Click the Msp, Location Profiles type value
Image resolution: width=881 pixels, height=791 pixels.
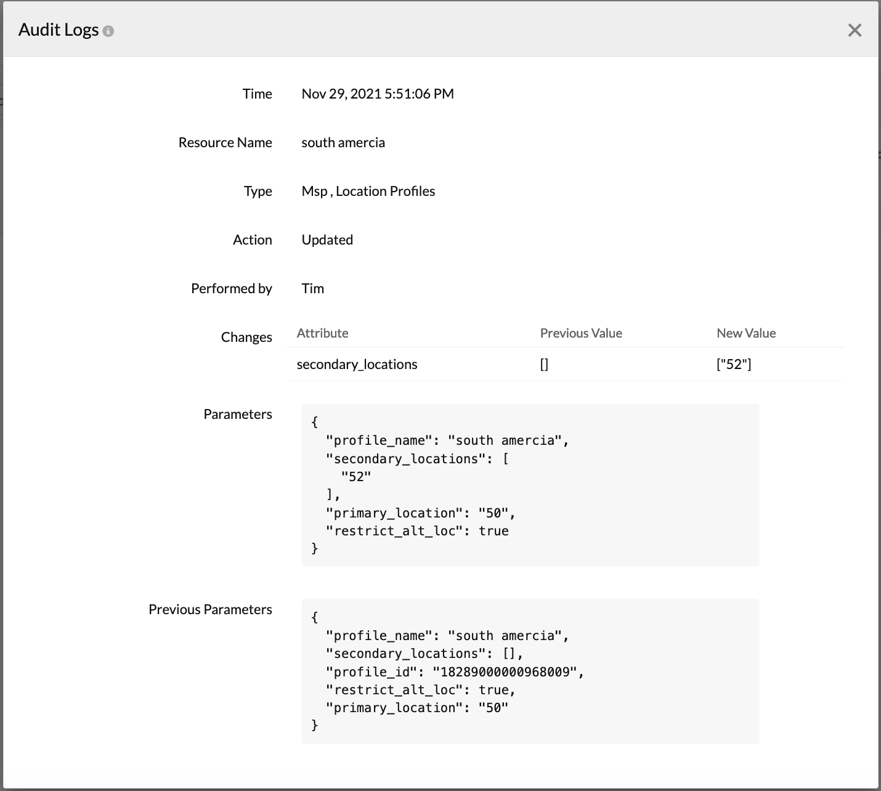[x=368, y=191]
